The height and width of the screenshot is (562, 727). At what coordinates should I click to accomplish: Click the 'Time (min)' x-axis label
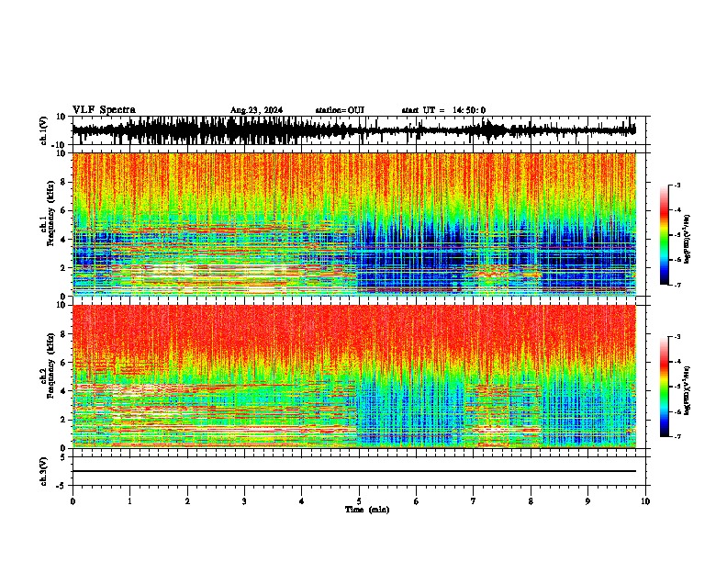tap(367, 510)
